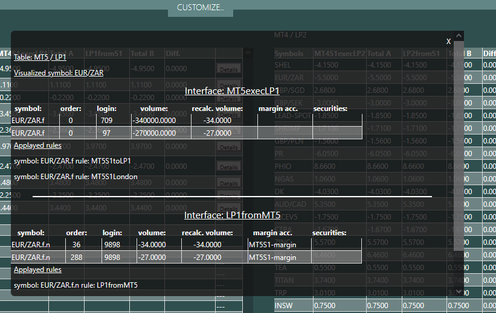496x313 pixels.
Task: Click MT5S1-margin in order 288 row
Action: [x=272, y=258]
